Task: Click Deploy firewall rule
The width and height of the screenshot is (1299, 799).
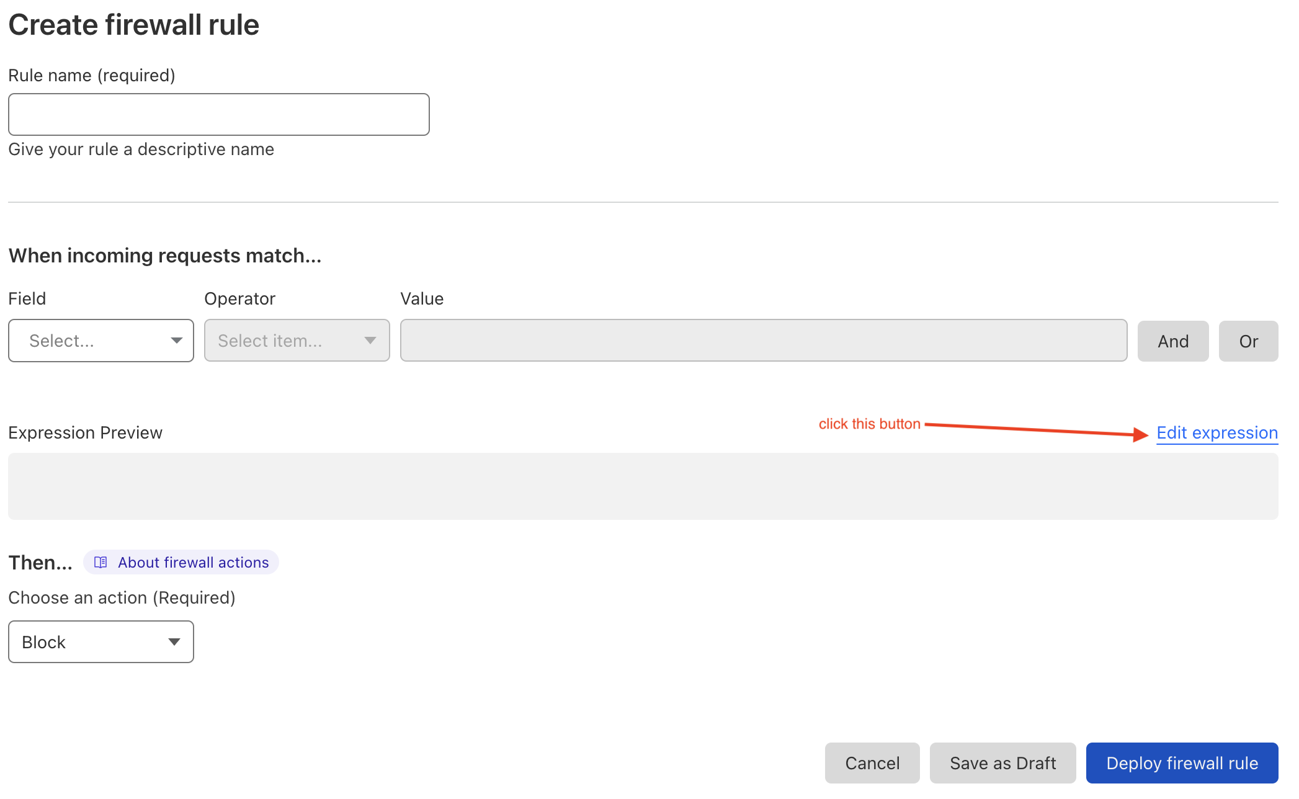Action: coord(1181,762)
